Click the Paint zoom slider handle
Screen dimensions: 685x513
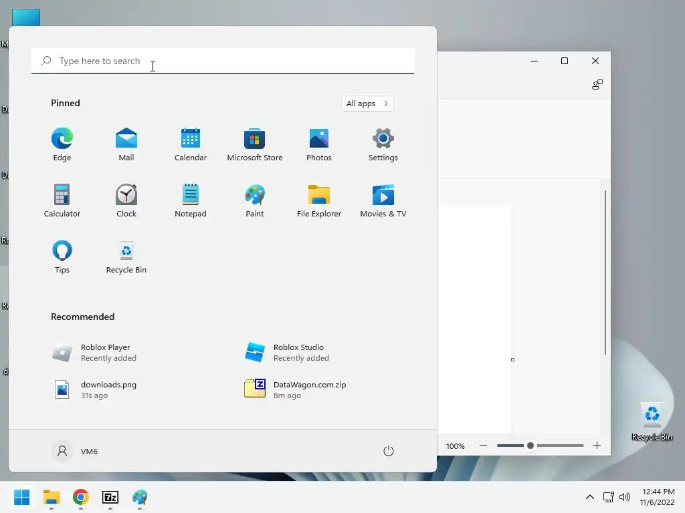click(530, 446)
